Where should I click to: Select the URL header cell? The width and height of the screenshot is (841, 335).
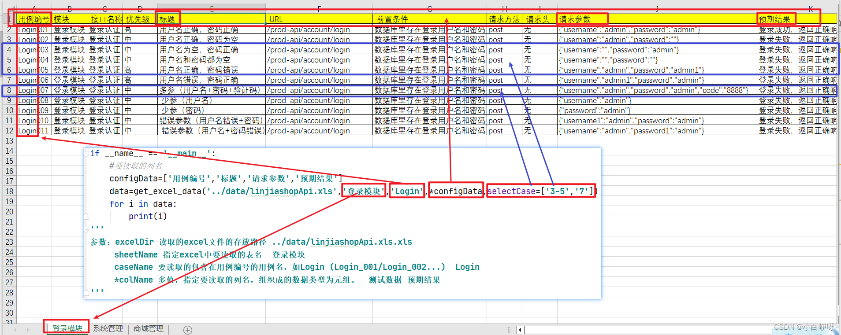tap(319, 19)
